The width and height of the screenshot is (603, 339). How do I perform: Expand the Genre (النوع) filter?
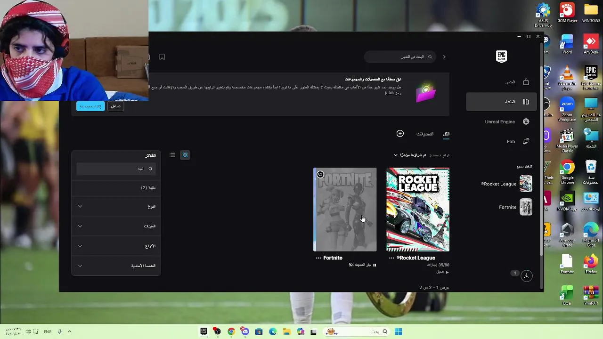click(x=116, y=206)
